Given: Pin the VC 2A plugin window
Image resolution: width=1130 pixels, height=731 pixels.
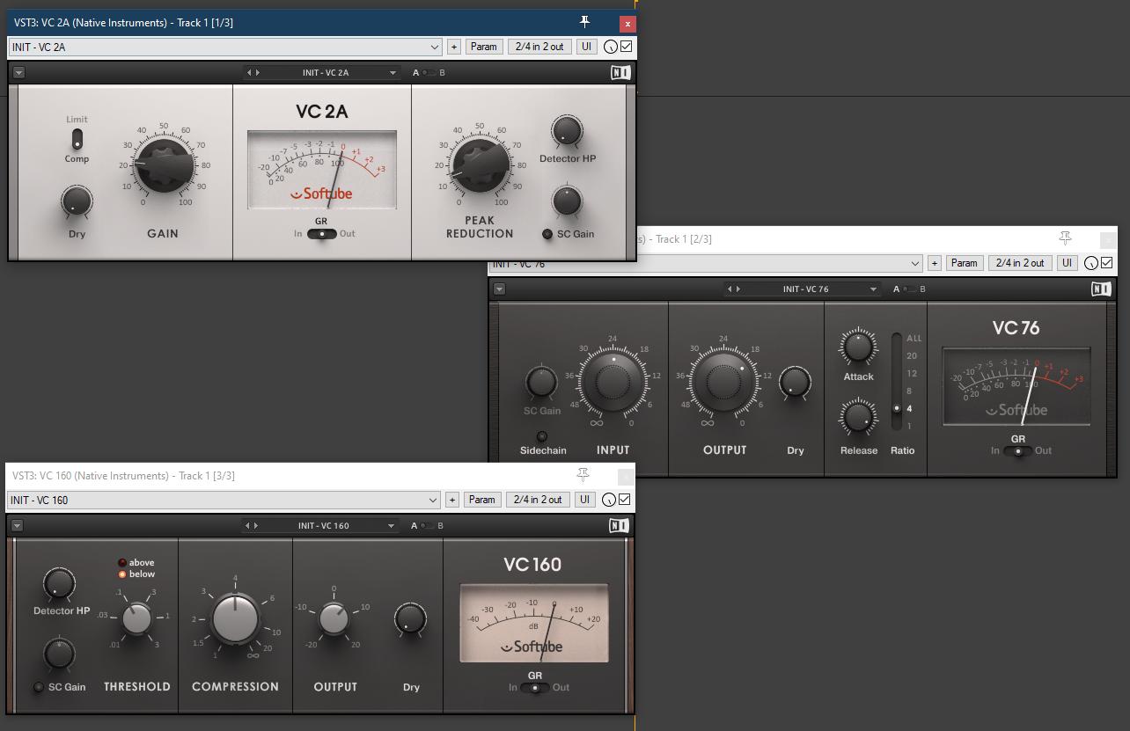Looking at the screenshot, I should [584, 22].
